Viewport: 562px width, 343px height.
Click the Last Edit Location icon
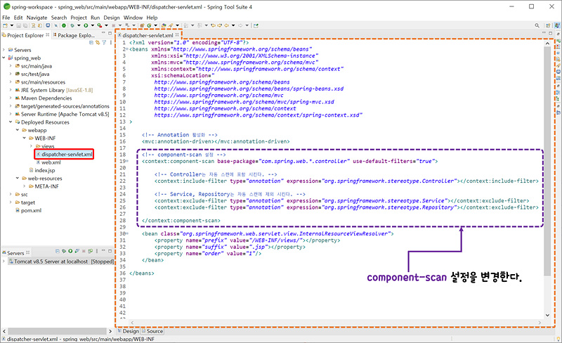pyautogui.click(x=214, y=25)
